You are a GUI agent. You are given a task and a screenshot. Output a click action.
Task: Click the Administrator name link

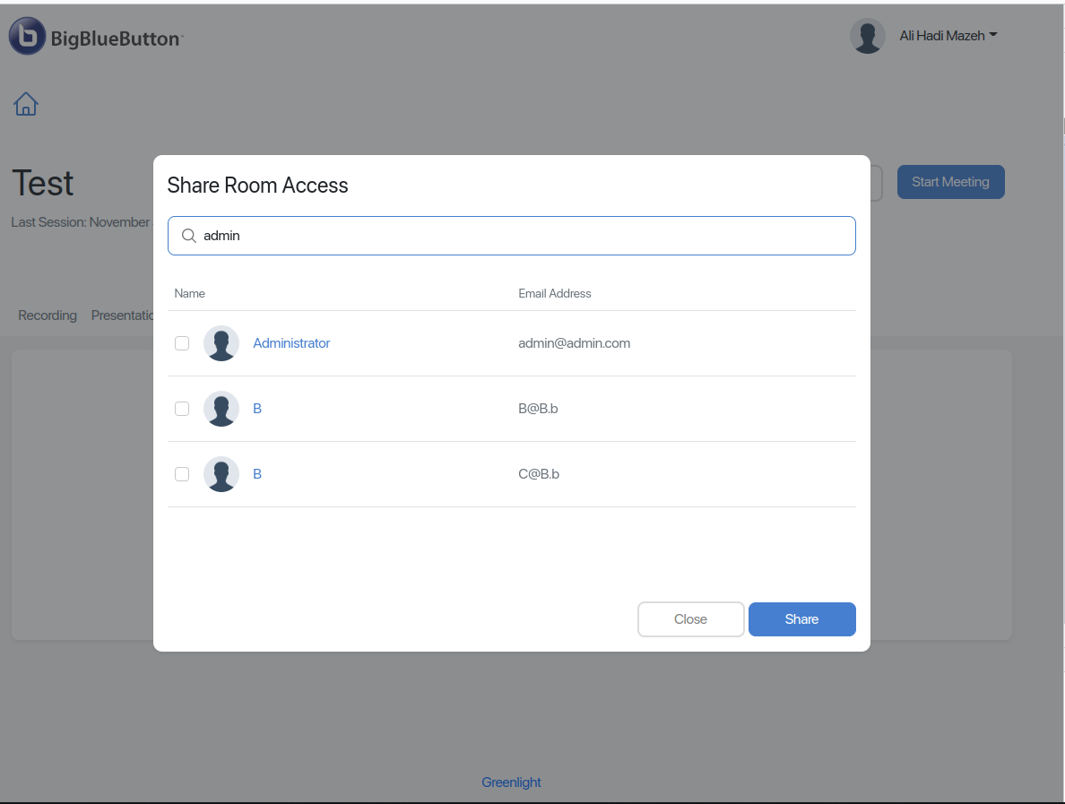coord(291,342)
